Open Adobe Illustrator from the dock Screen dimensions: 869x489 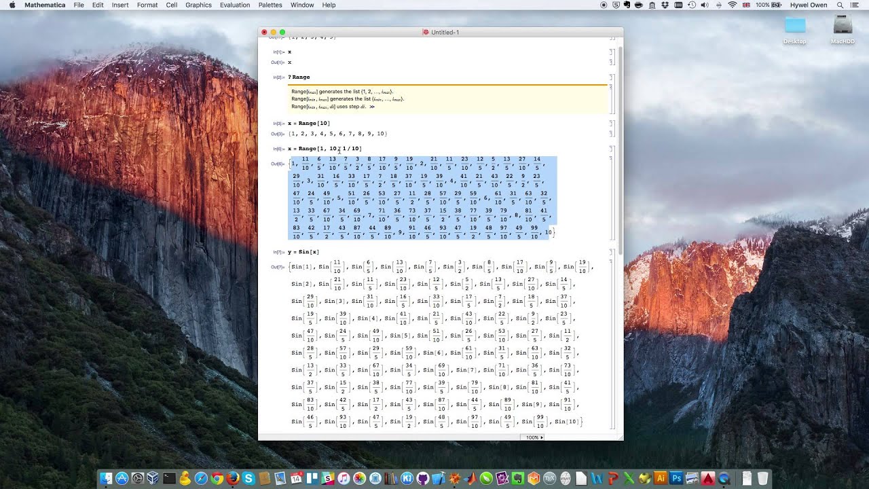click(660, 479)
